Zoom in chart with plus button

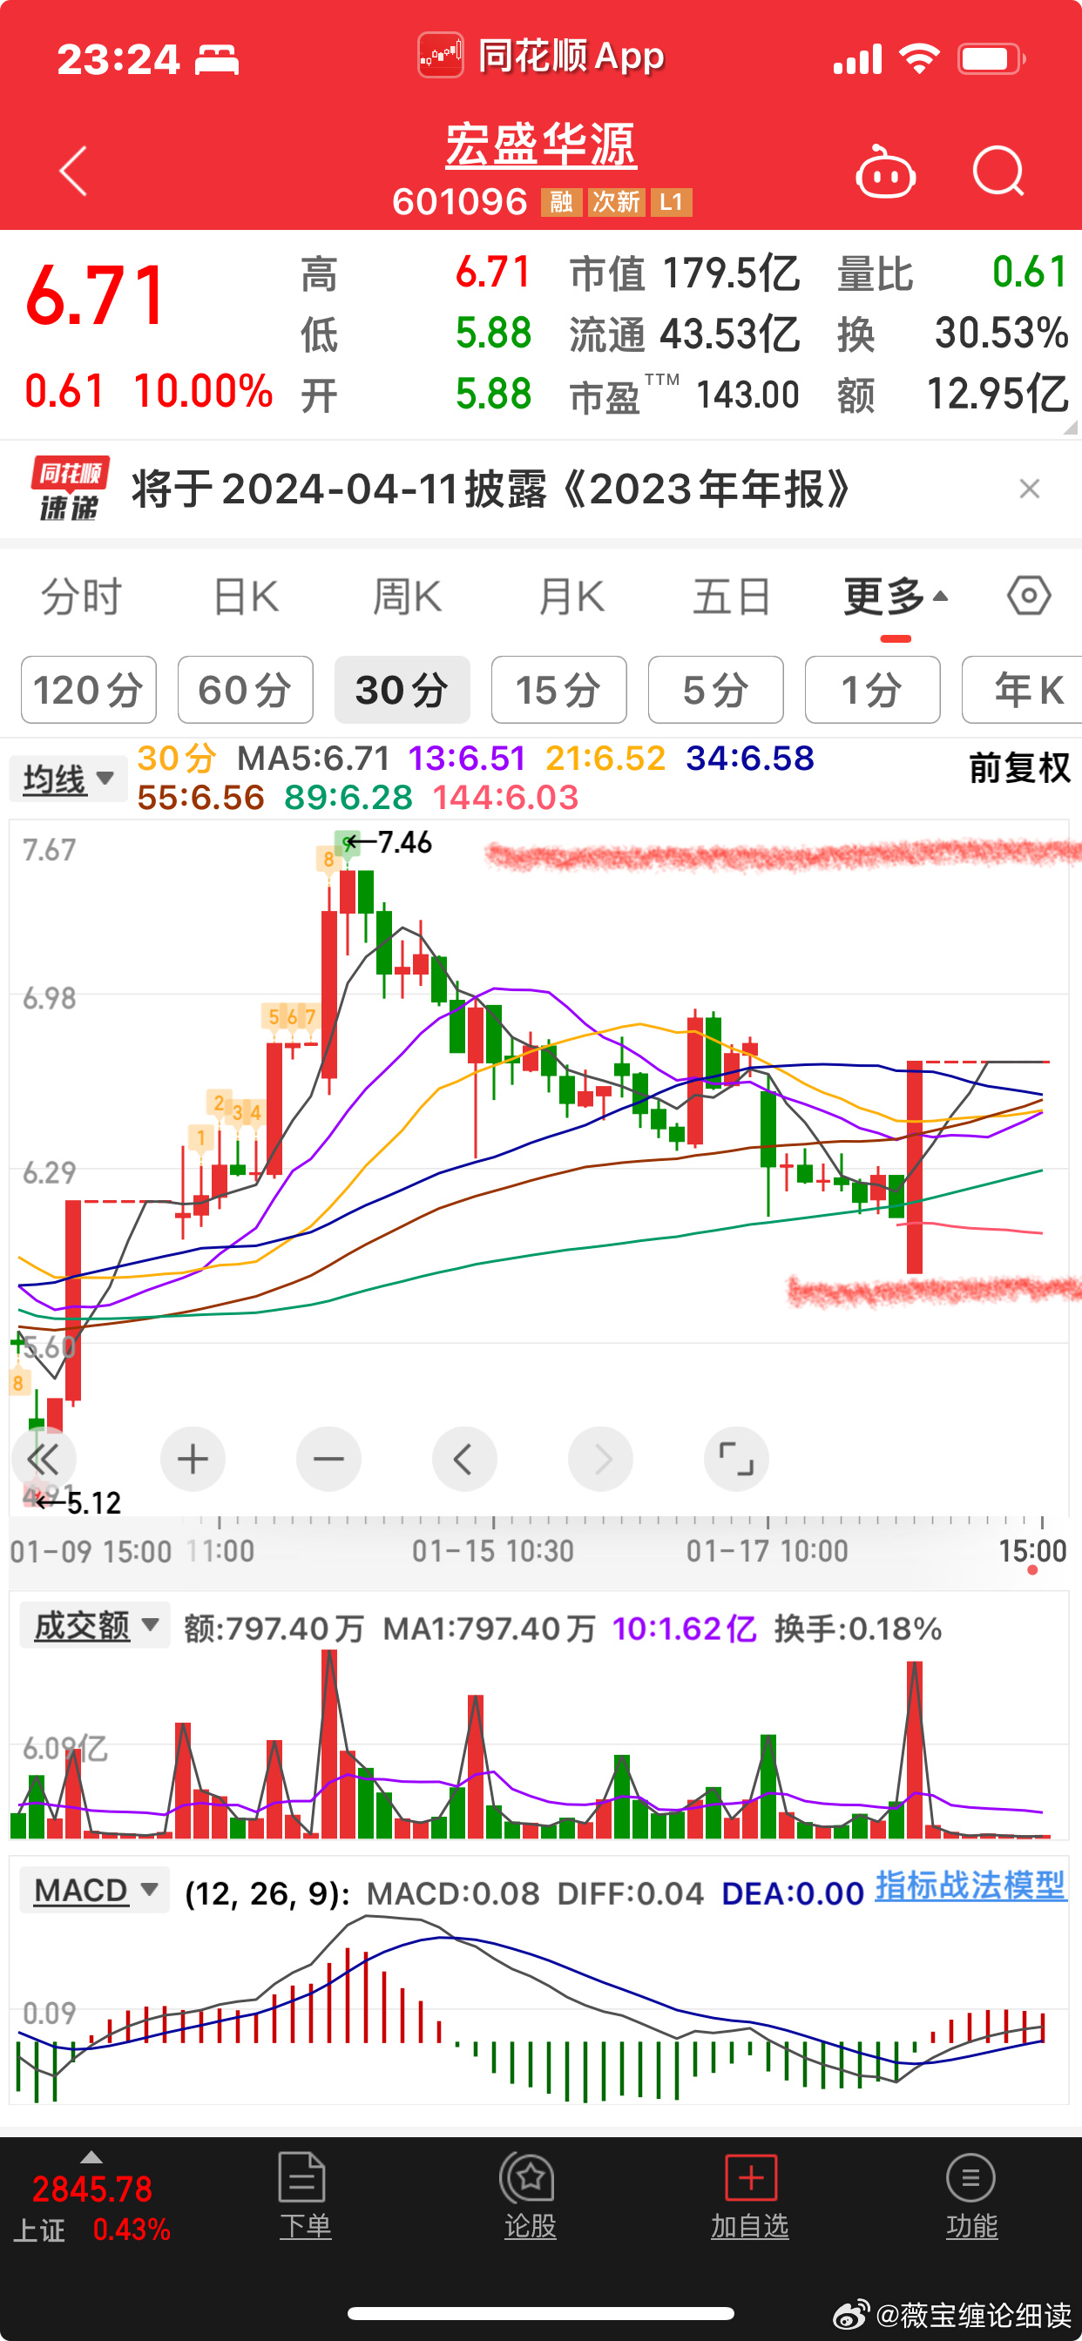tap(192, 1460)
